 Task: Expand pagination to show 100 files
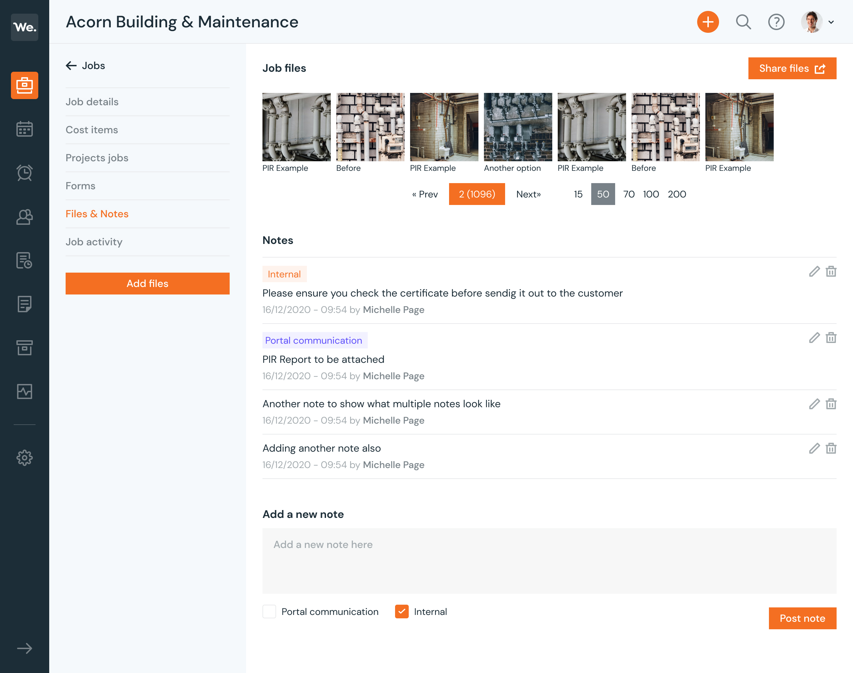point(651,194)
